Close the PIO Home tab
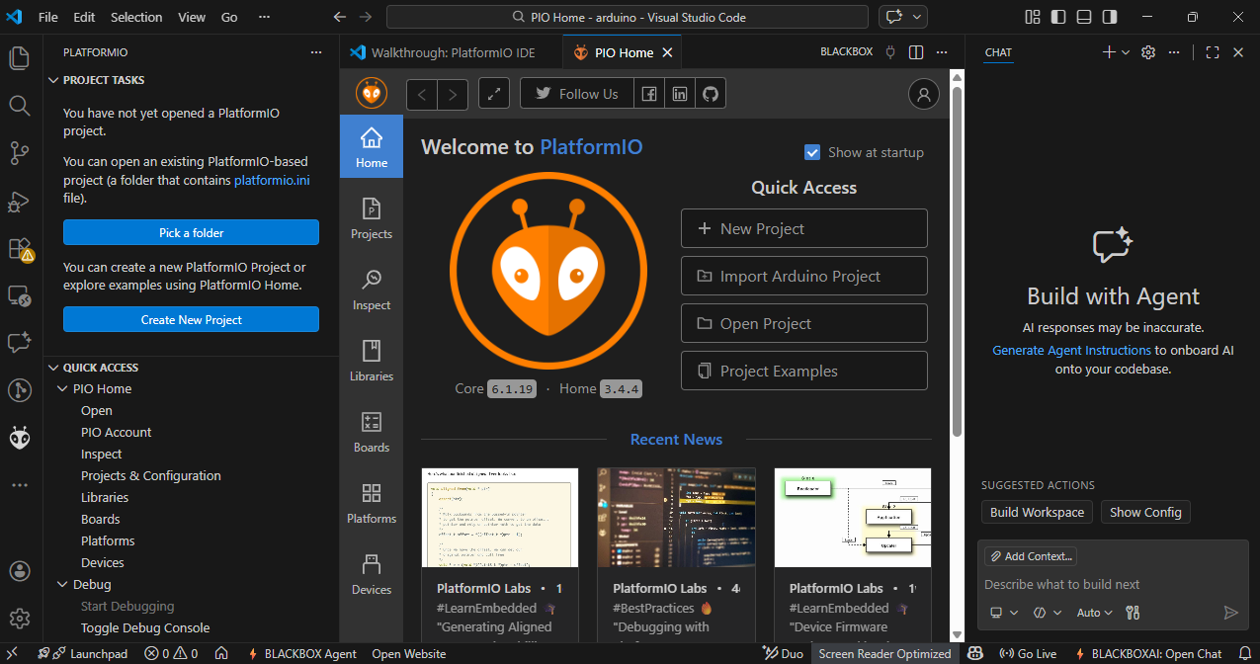 click(668, 52)
